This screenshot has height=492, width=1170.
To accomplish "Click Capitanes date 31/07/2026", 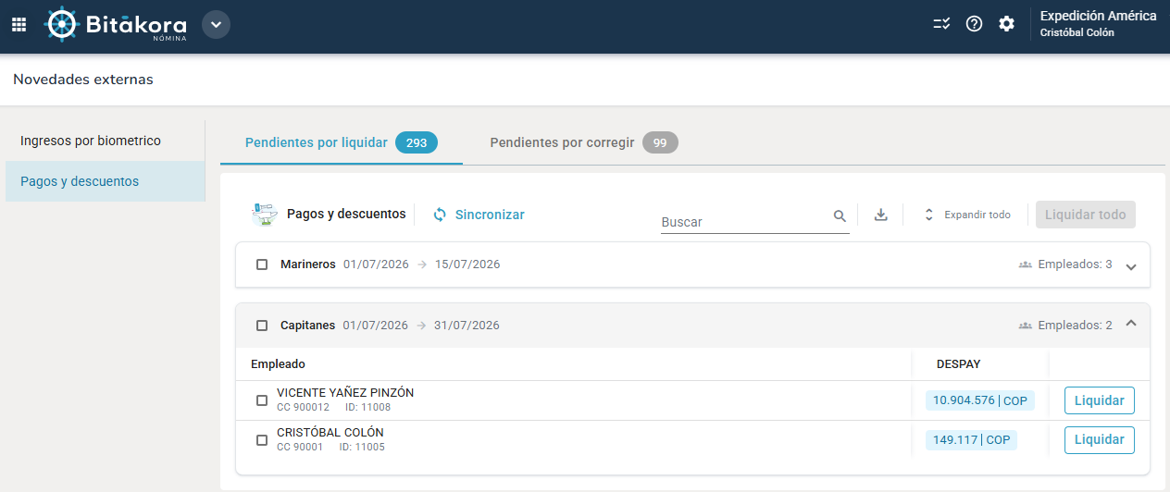I will click(x=467, y=326).
